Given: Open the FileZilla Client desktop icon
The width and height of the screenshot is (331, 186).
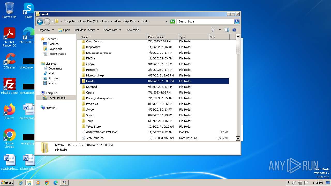Looking at the screenshot, I should pyautogui.click(x=9, y=86).
